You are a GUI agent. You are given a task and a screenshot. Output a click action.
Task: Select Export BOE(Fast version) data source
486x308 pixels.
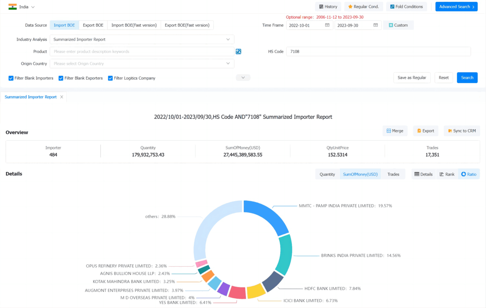[187, 25]
